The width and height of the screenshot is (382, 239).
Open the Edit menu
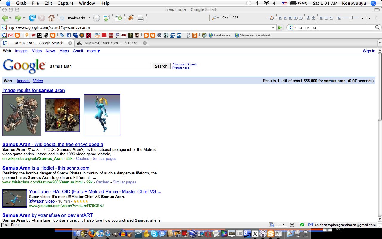[x=48, y=3]
